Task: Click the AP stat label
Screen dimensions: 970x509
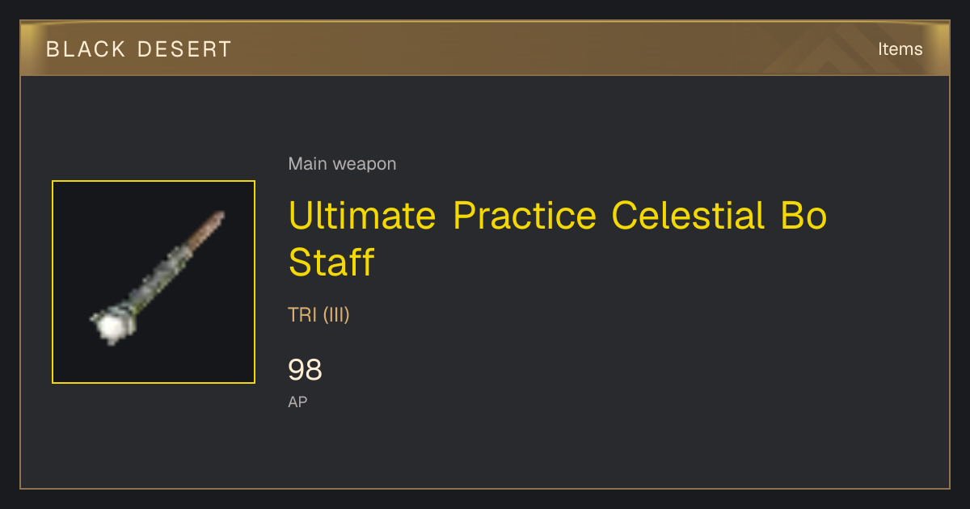Action: point(297,402)
